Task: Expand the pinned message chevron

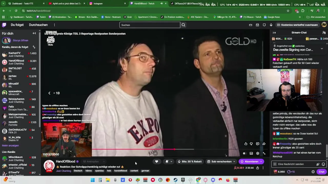Action: point(322,48)
